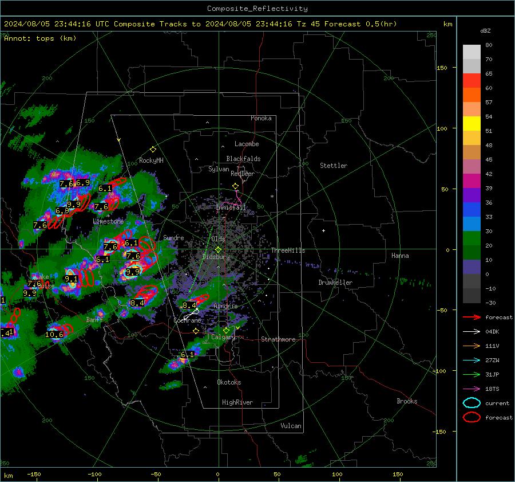Screen dimensions: 515x482
Task: Click the Banff label
Action: (x=94, y=319)
